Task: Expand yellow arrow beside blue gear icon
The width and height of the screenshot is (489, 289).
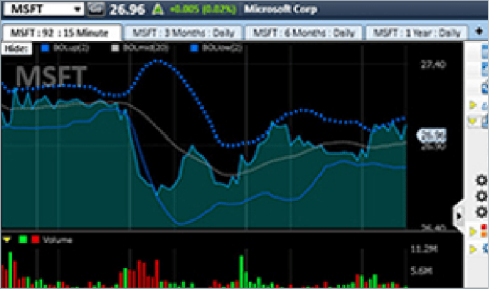Action: (x=472, y=249)
